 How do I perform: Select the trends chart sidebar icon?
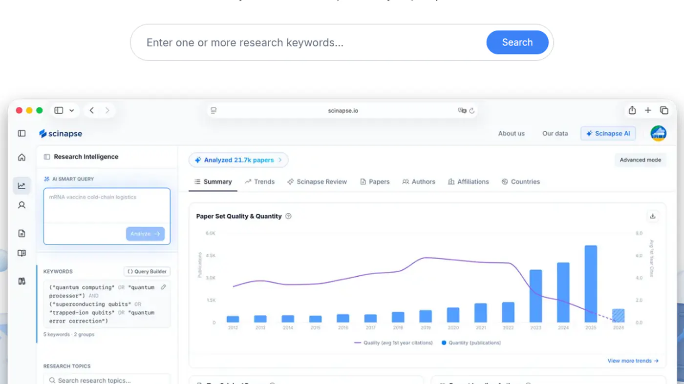[21, 185]
